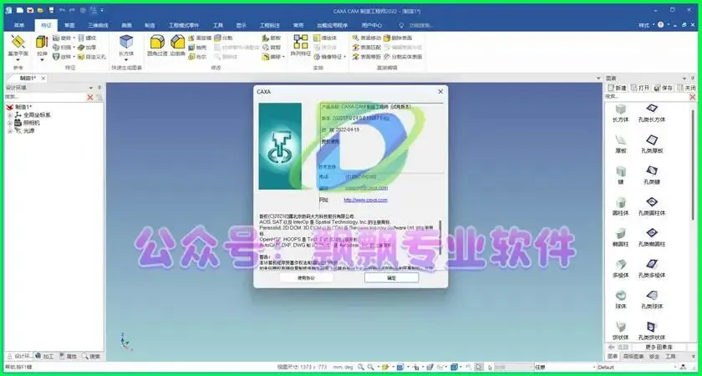Switch to the 显示 ribbon tab

242,26
